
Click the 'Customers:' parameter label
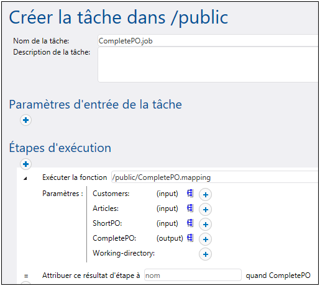click(x=111, y=194)
